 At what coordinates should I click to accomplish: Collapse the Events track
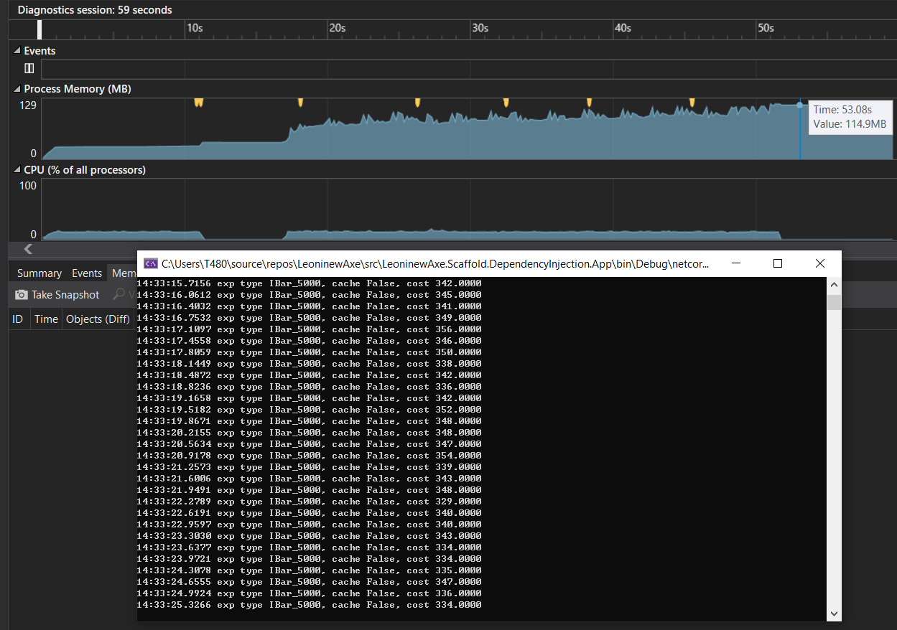click(17, 51)
